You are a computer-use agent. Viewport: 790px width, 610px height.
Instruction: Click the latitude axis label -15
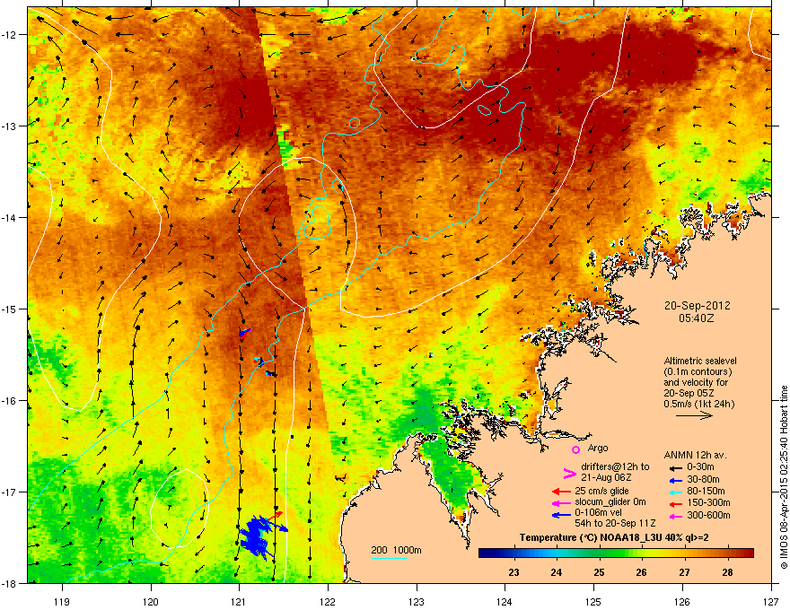(10, 309)
